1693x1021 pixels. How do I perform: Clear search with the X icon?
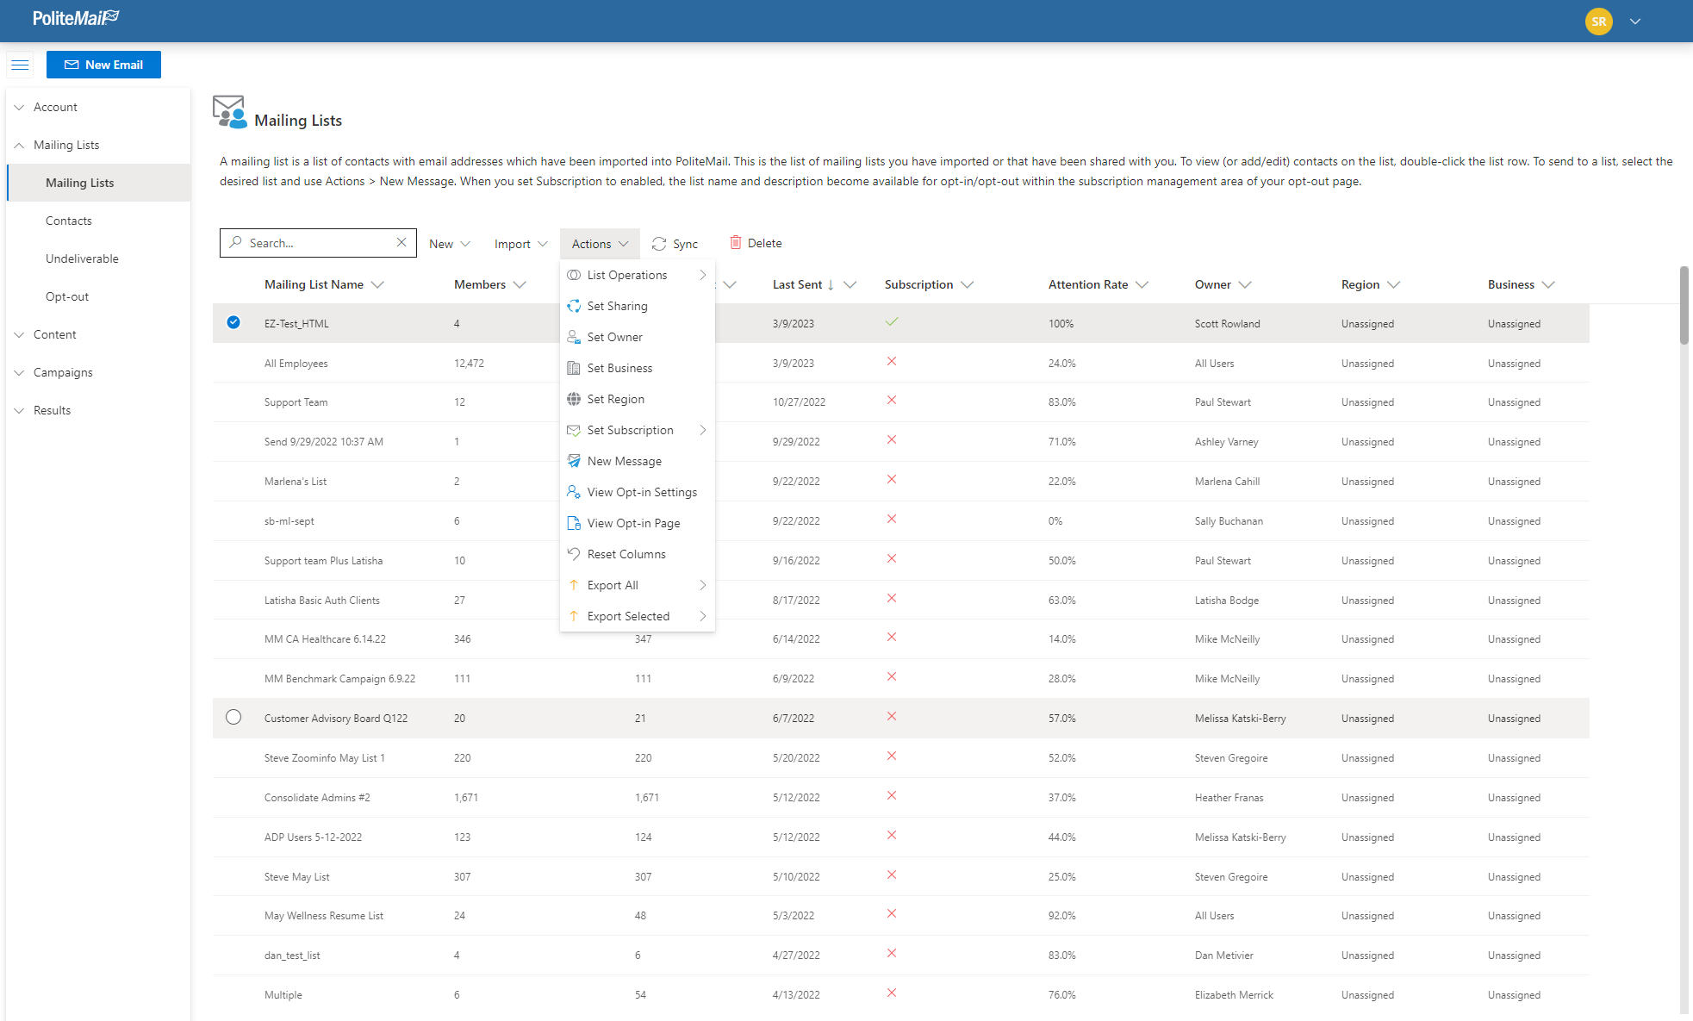coord(401,243)
